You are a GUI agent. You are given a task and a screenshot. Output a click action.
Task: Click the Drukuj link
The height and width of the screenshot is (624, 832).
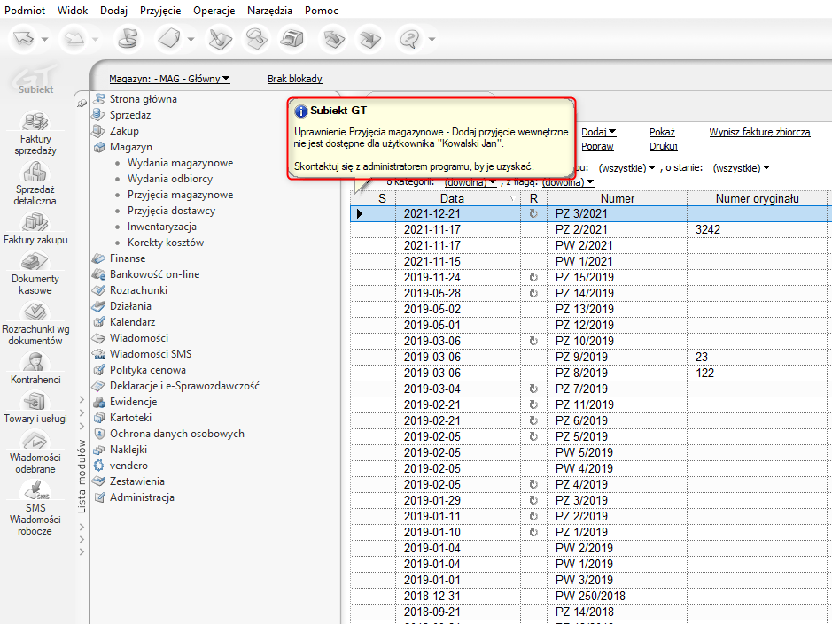click(664, 146)
